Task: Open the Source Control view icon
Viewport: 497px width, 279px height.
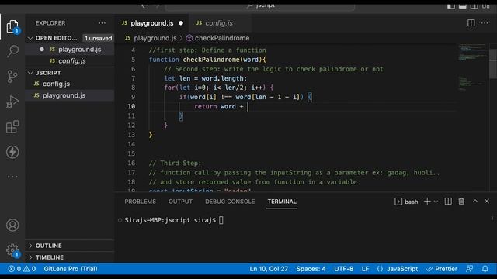Action: pos(12,77)
